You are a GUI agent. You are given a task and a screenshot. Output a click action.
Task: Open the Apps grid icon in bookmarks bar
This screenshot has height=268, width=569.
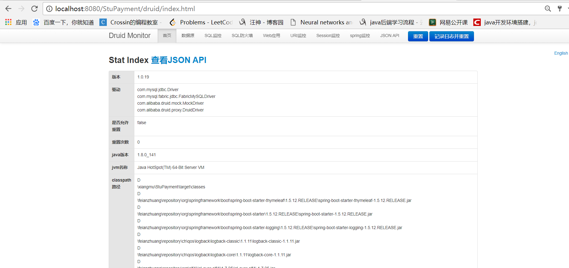pyautogui.click(x=8, y=22)
